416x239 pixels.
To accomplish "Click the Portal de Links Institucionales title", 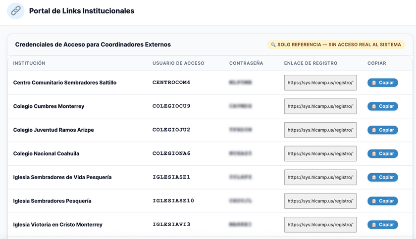I will pos(82,11).
